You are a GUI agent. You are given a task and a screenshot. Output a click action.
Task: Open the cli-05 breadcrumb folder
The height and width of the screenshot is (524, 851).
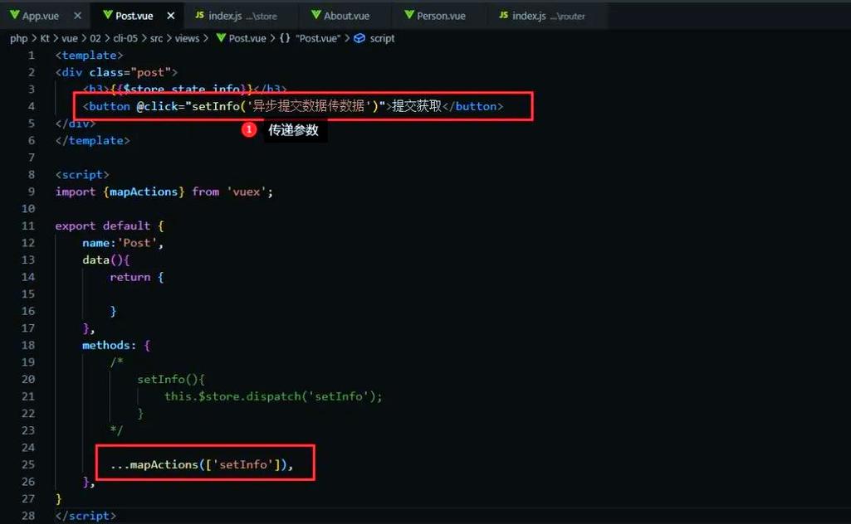[x=125, y=38]
